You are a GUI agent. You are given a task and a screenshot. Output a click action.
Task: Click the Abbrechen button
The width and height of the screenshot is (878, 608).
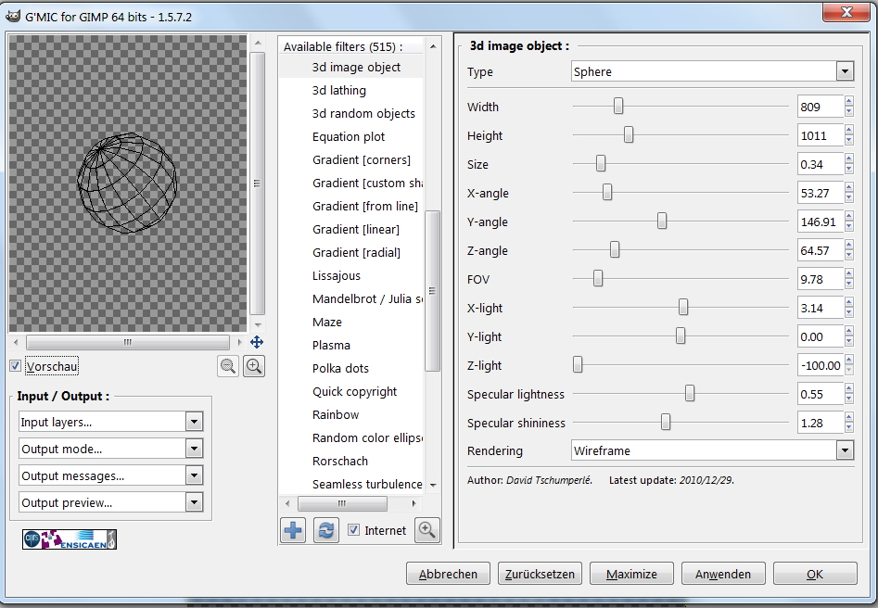coord(448,574)
